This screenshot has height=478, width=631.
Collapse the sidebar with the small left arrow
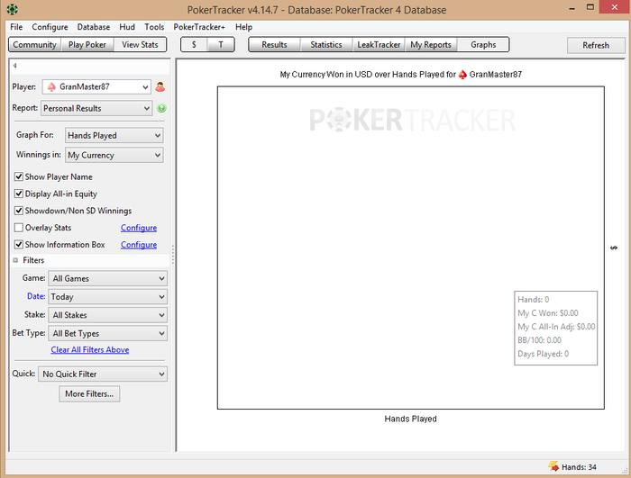tap(14, 66)
